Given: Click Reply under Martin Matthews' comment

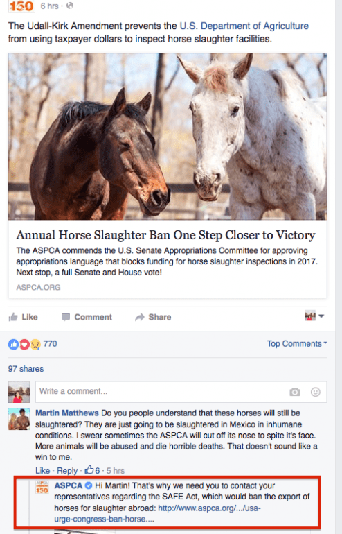Looking at the screenshot, I should pos(67,470).
